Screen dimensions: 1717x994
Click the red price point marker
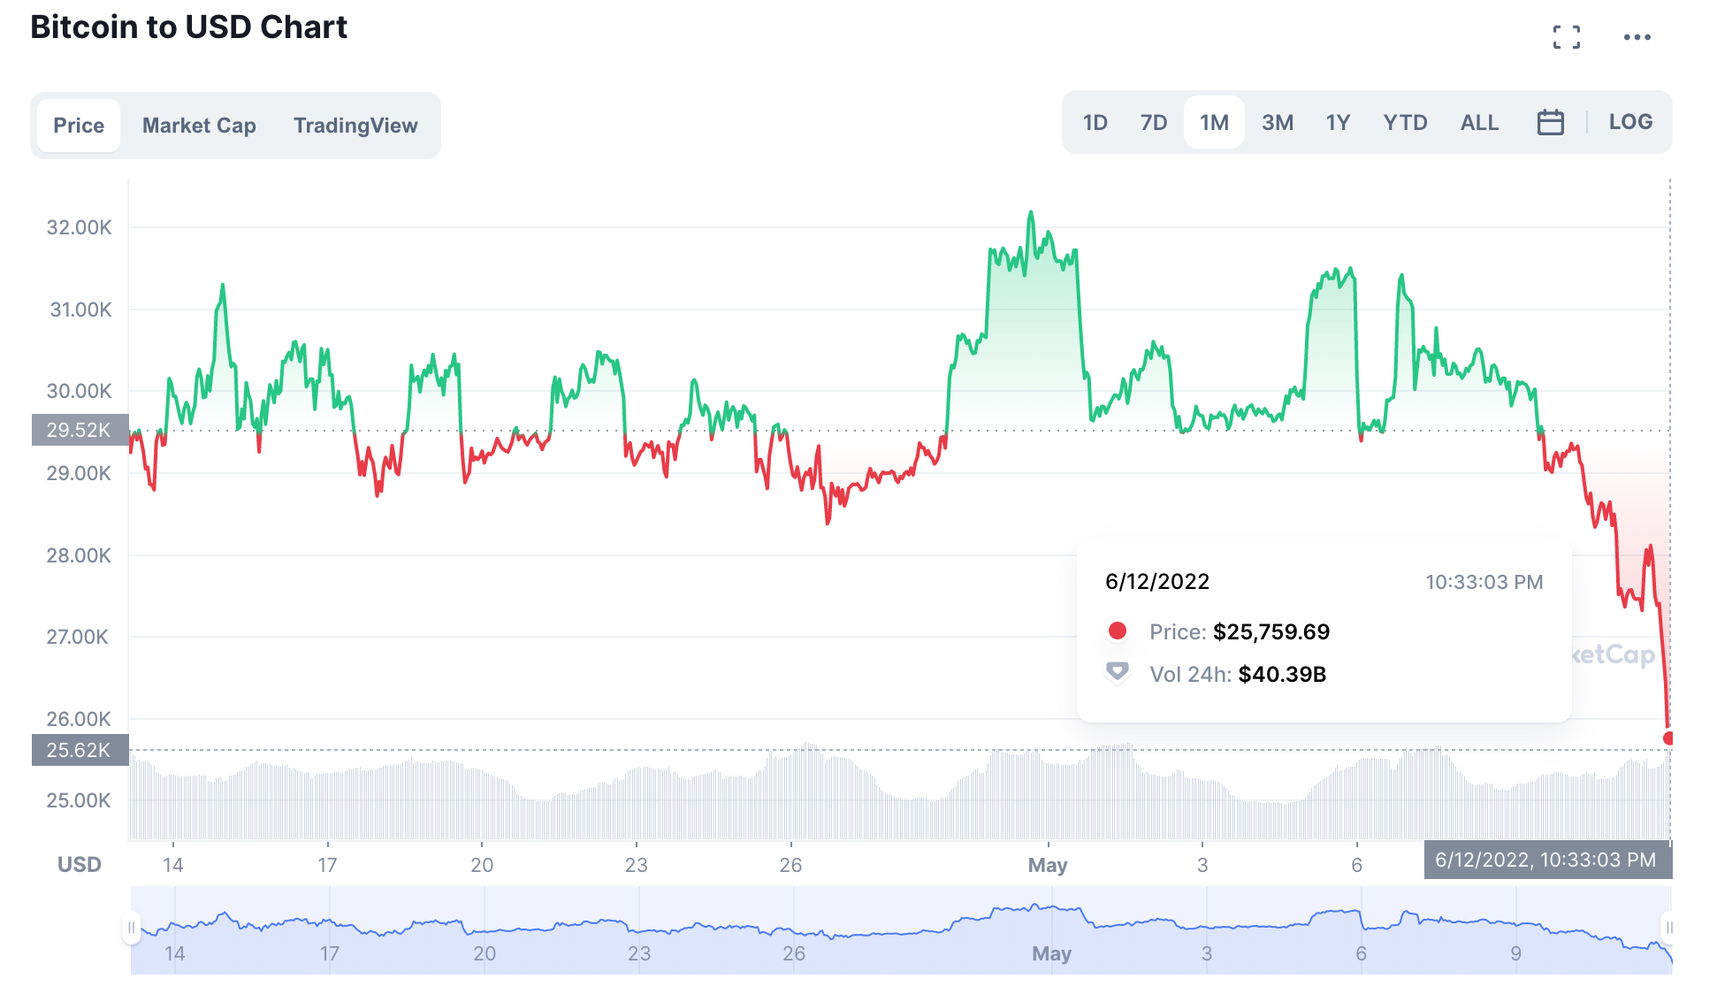1668,738
